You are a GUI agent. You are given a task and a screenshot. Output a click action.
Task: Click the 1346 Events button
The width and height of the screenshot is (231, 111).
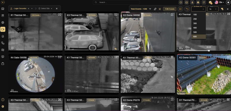pyautogui.click(x=170, y=9)
